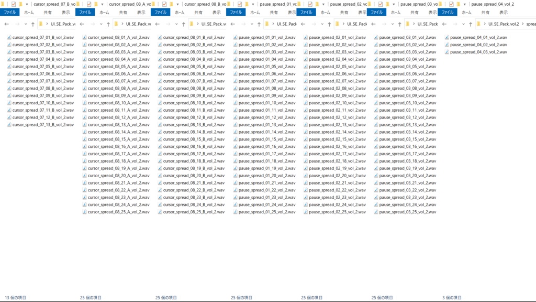Screen dimensions: 536x302
Task: Select file cursor_spread_07_13_B_vol_2.wav
Action: (41, 125)
